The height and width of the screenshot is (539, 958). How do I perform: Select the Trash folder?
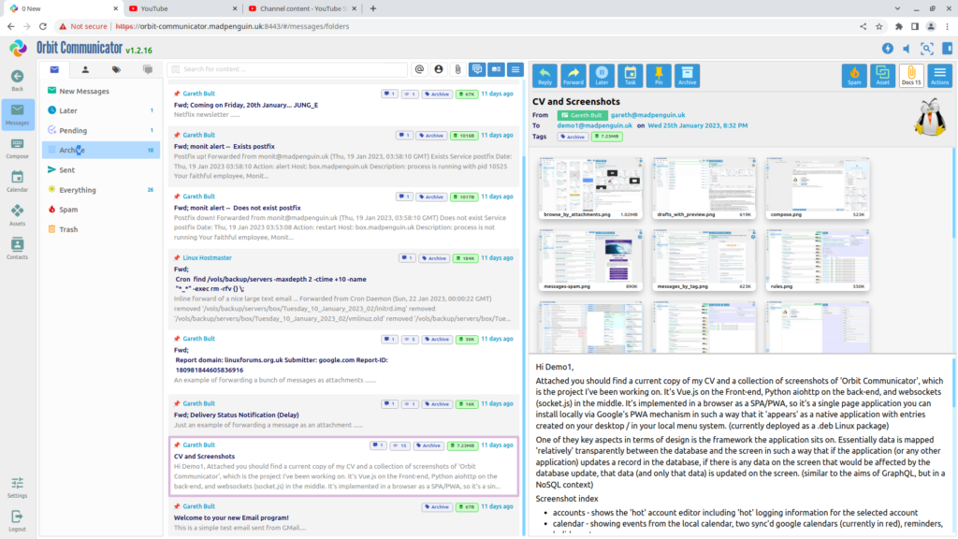101,230
